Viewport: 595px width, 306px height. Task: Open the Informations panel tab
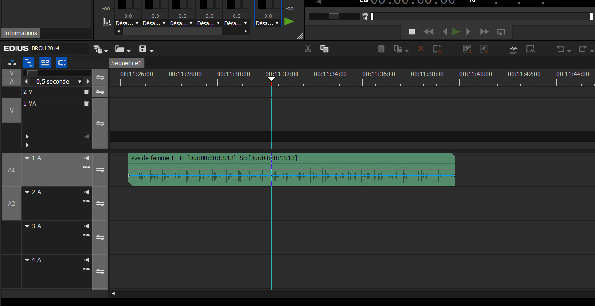[20, 33]
